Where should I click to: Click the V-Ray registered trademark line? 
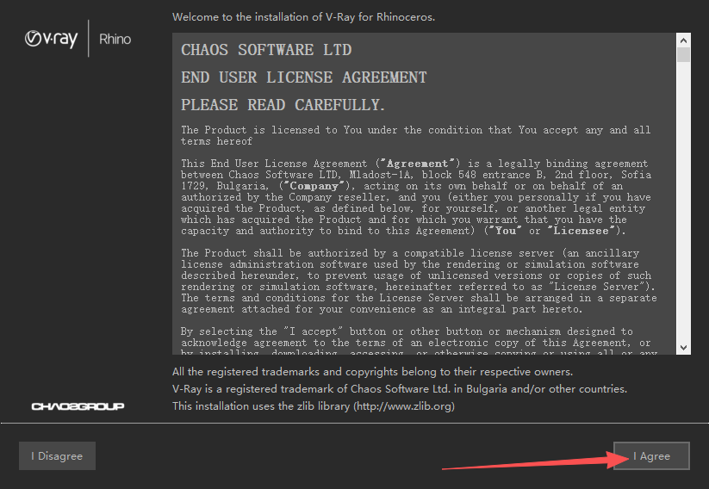400,388
